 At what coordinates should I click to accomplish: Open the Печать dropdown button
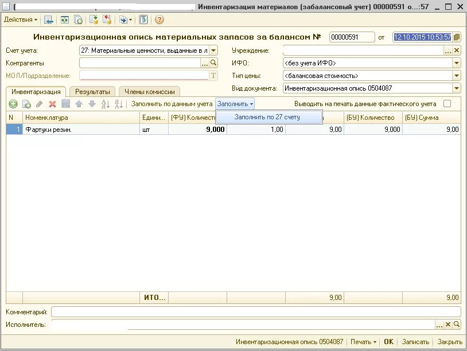click(363, 341)
